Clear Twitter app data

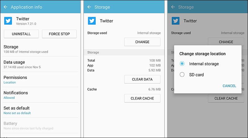click(142, 79)
